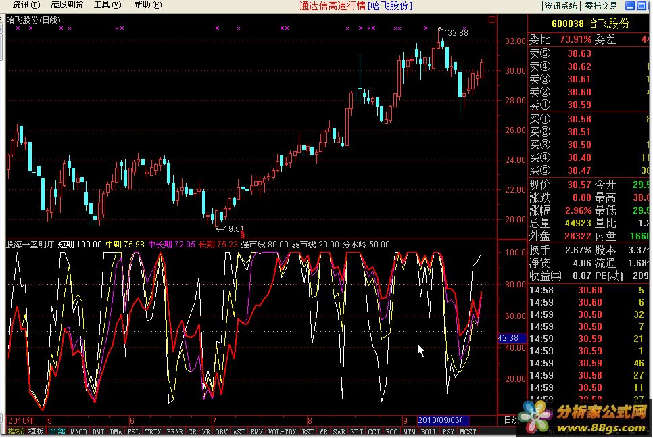The width and height of the screenshot is (653, 438).
Task: Select the FSL indicator tab
Action: coord(134,432)
